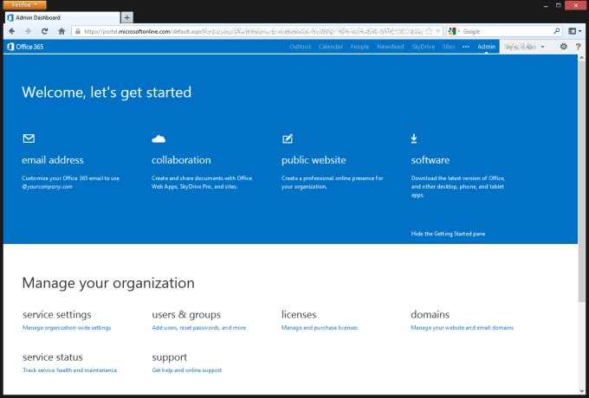Go to the browser home page icon
The width and height of the screenshot is (589, 398).
(x=61, y=31)
